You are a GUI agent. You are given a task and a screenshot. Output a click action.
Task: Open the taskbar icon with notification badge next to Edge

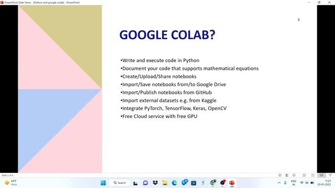(x=184, y=182)
